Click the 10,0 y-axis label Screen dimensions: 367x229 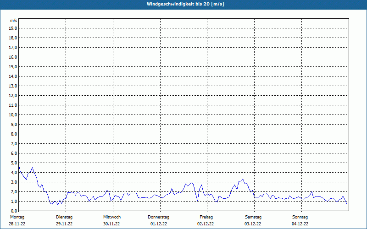(13, 115)
